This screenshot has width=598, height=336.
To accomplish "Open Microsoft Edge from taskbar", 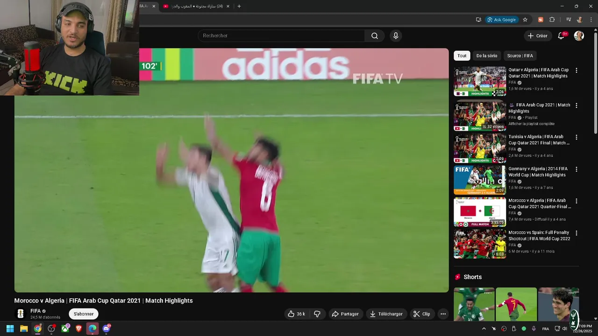I will click(x=93, y=329).
